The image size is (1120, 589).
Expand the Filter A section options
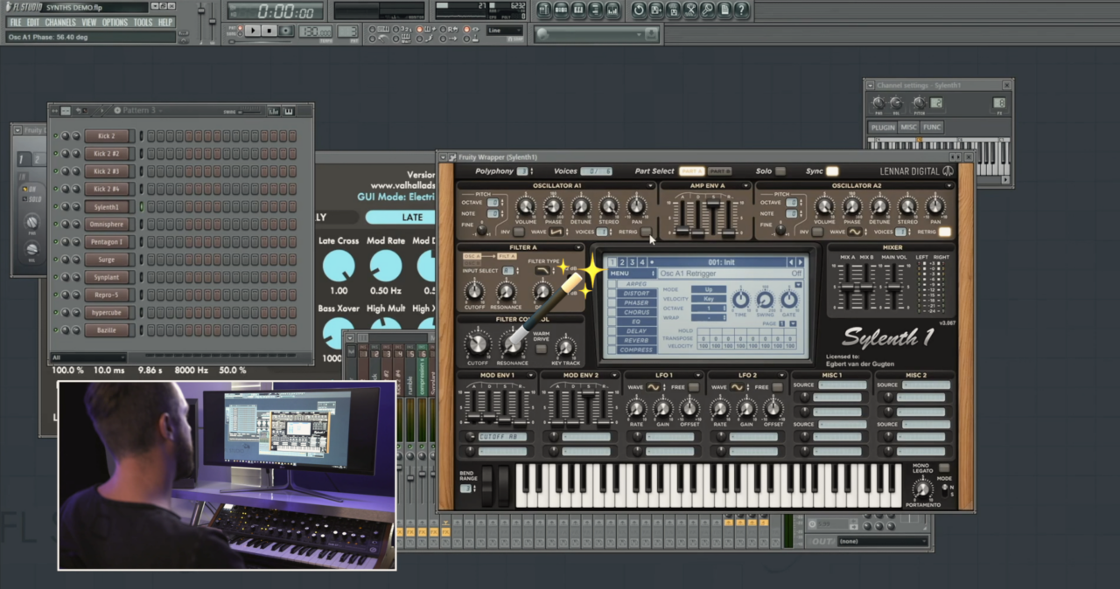click(x=578, y=247)
